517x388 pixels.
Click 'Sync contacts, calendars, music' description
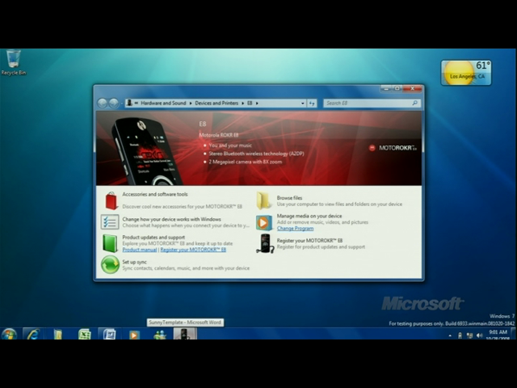186,268
